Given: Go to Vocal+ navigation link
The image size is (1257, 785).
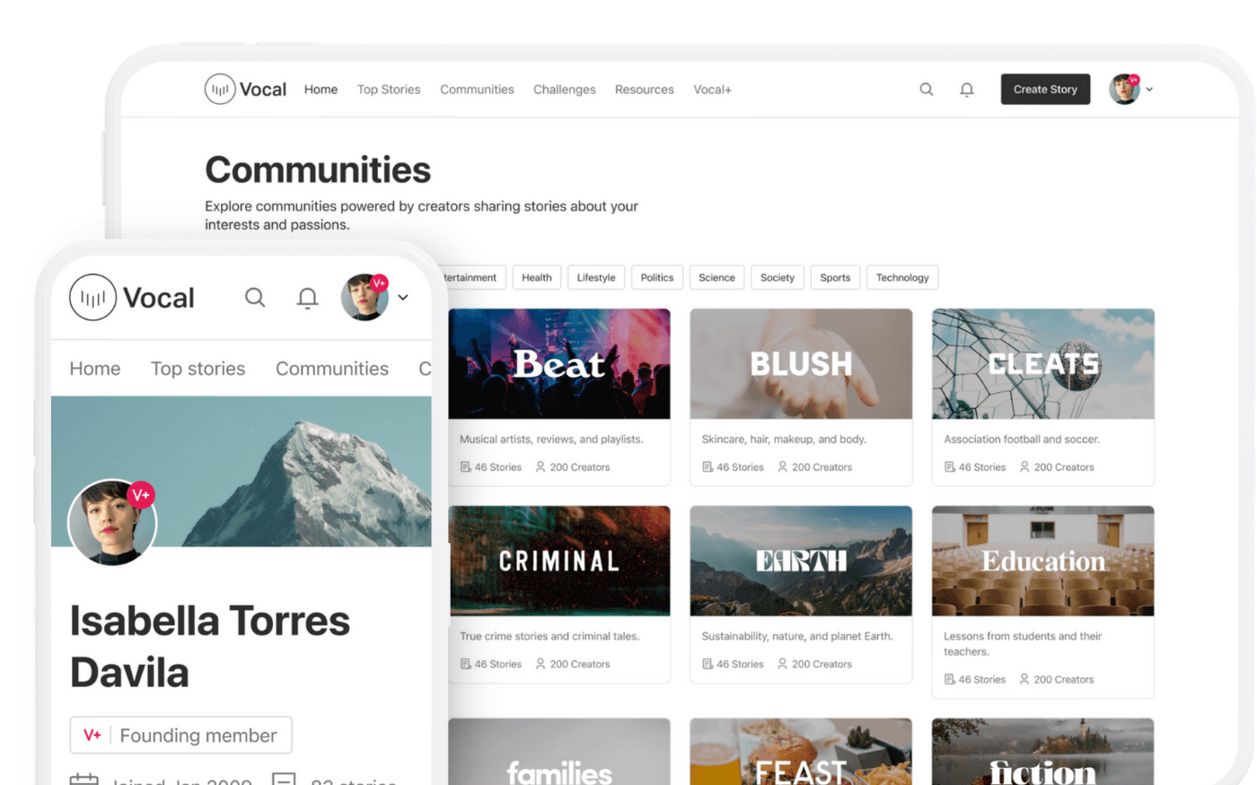Looking at the screenshot, I should [x=712, y=90].
